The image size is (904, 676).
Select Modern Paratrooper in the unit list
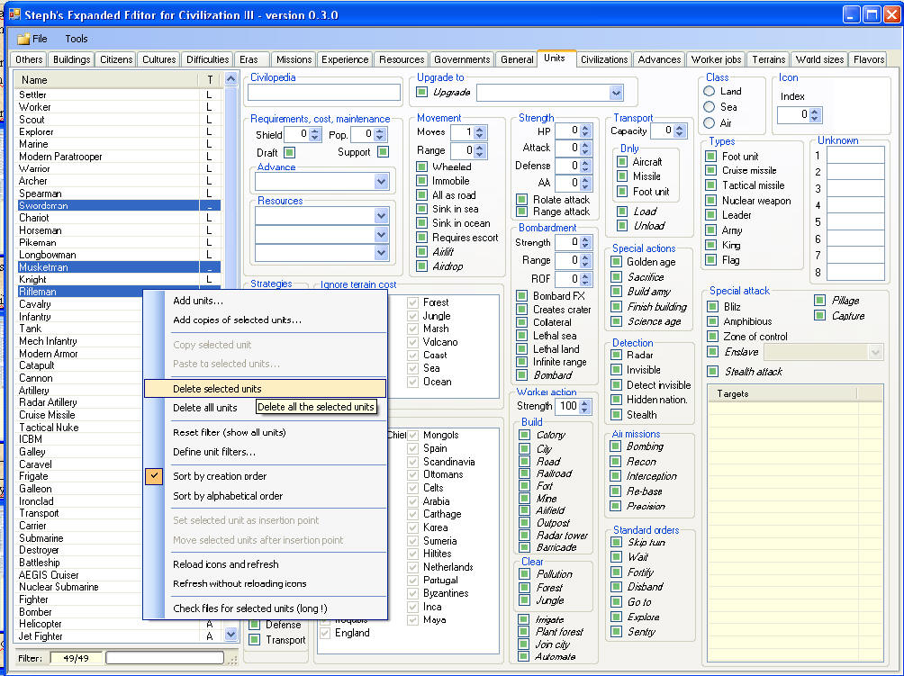pyautogui.click(x=117, y=157)
